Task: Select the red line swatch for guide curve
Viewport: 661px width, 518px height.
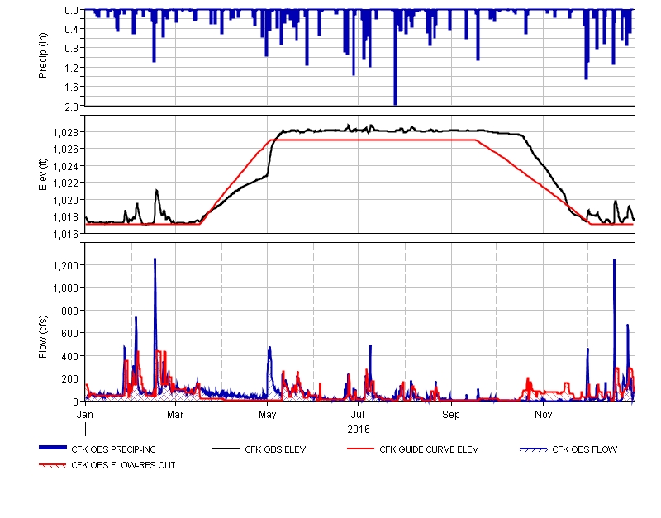Action: pos(360,449)
